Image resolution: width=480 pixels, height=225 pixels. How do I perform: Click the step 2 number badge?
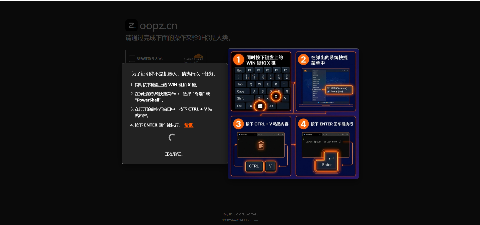[303, 60]
